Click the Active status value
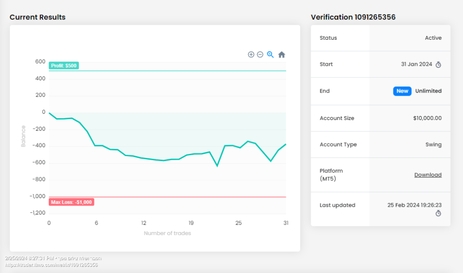463x273 pixels. (433, 38)
